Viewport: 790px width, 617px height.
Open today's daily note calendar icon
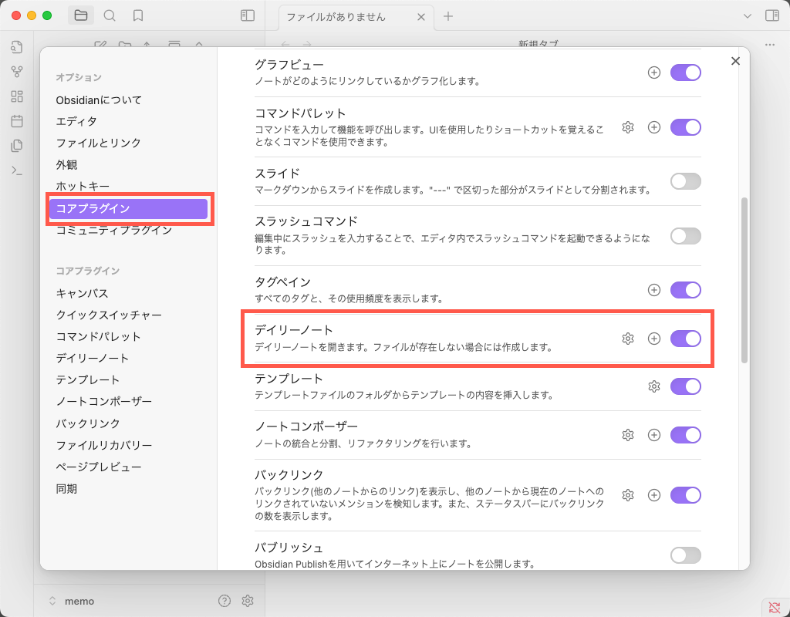point(17,121)
